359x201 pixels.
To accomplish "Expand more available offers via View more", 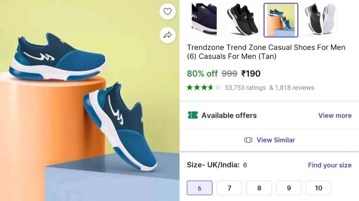I will coord(335,115).
